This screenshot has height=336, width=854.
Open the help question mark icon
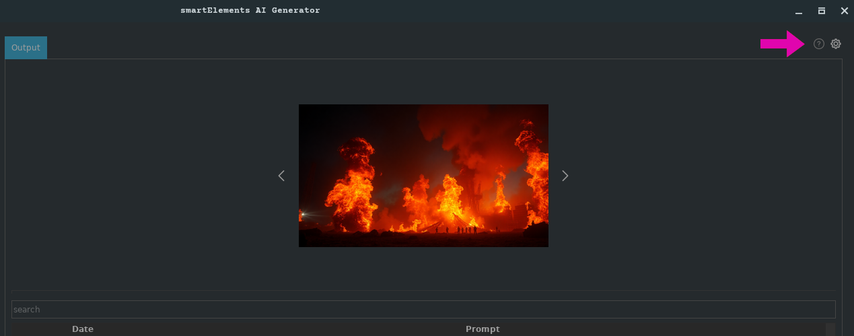[x=818, y=44]
